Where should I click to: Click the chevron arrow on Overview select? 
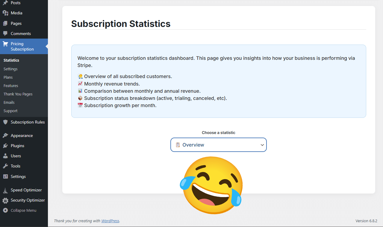coord(262,145)
